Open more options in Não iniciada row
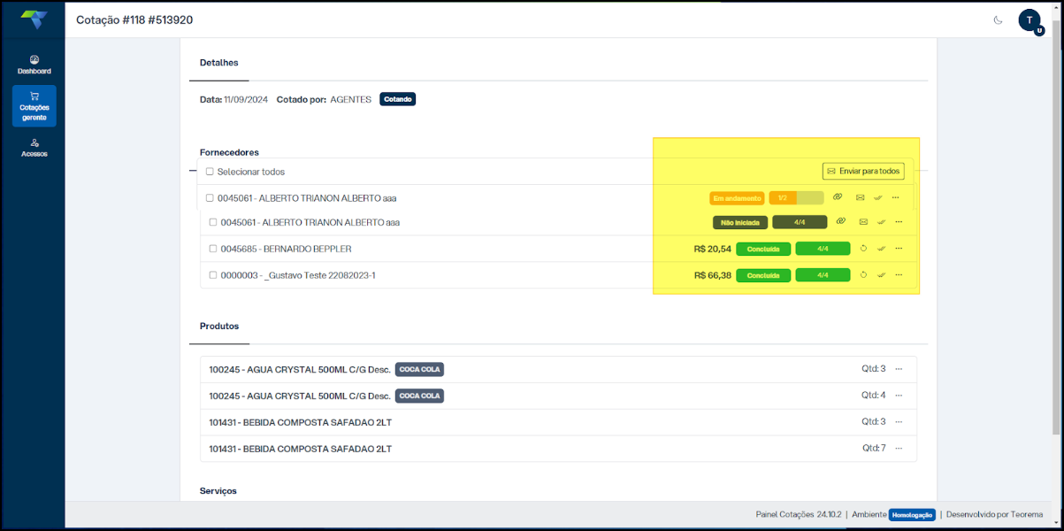 click(x=899, y=221)
